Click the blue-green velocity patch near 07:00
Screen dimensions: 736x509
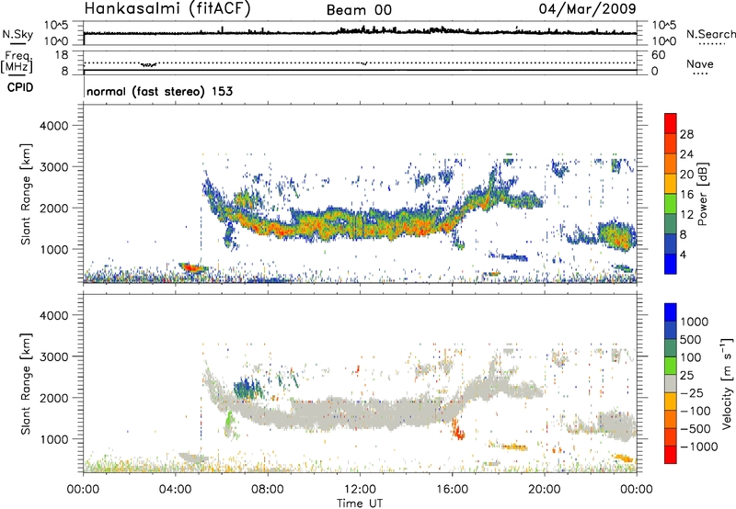(x=247, y=388)
